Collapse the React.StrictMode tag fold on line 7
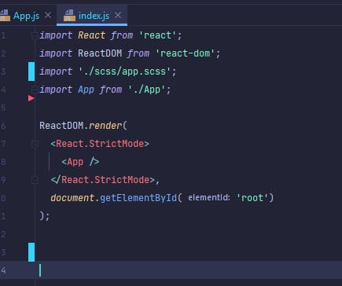This screenshot has width=342, height=286. (x=35, y=144)
